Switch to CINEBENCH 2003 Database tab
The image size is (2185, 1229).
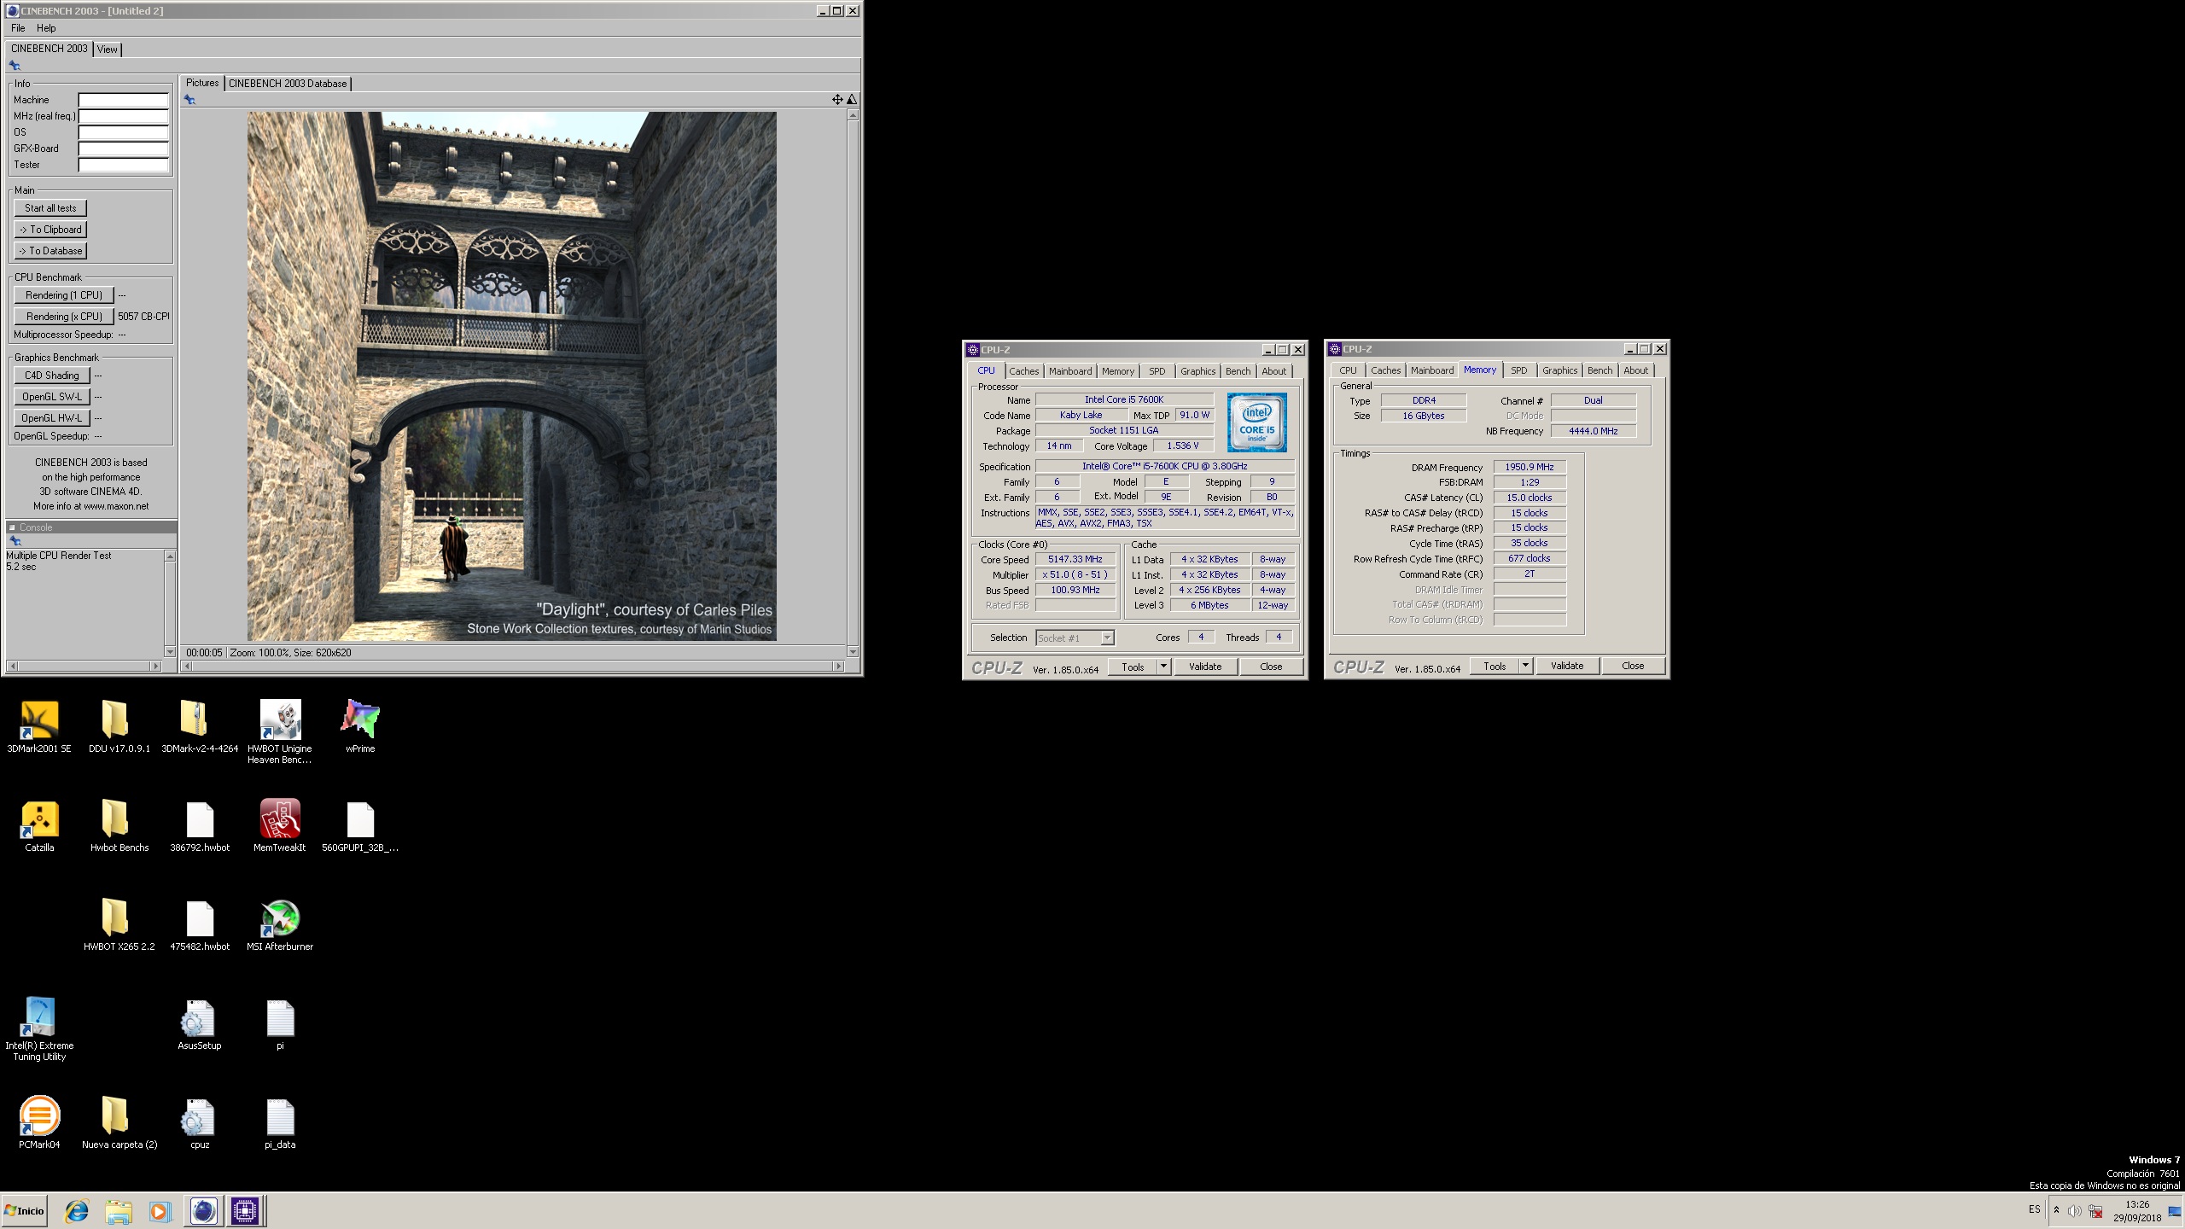tap(288, 84)
